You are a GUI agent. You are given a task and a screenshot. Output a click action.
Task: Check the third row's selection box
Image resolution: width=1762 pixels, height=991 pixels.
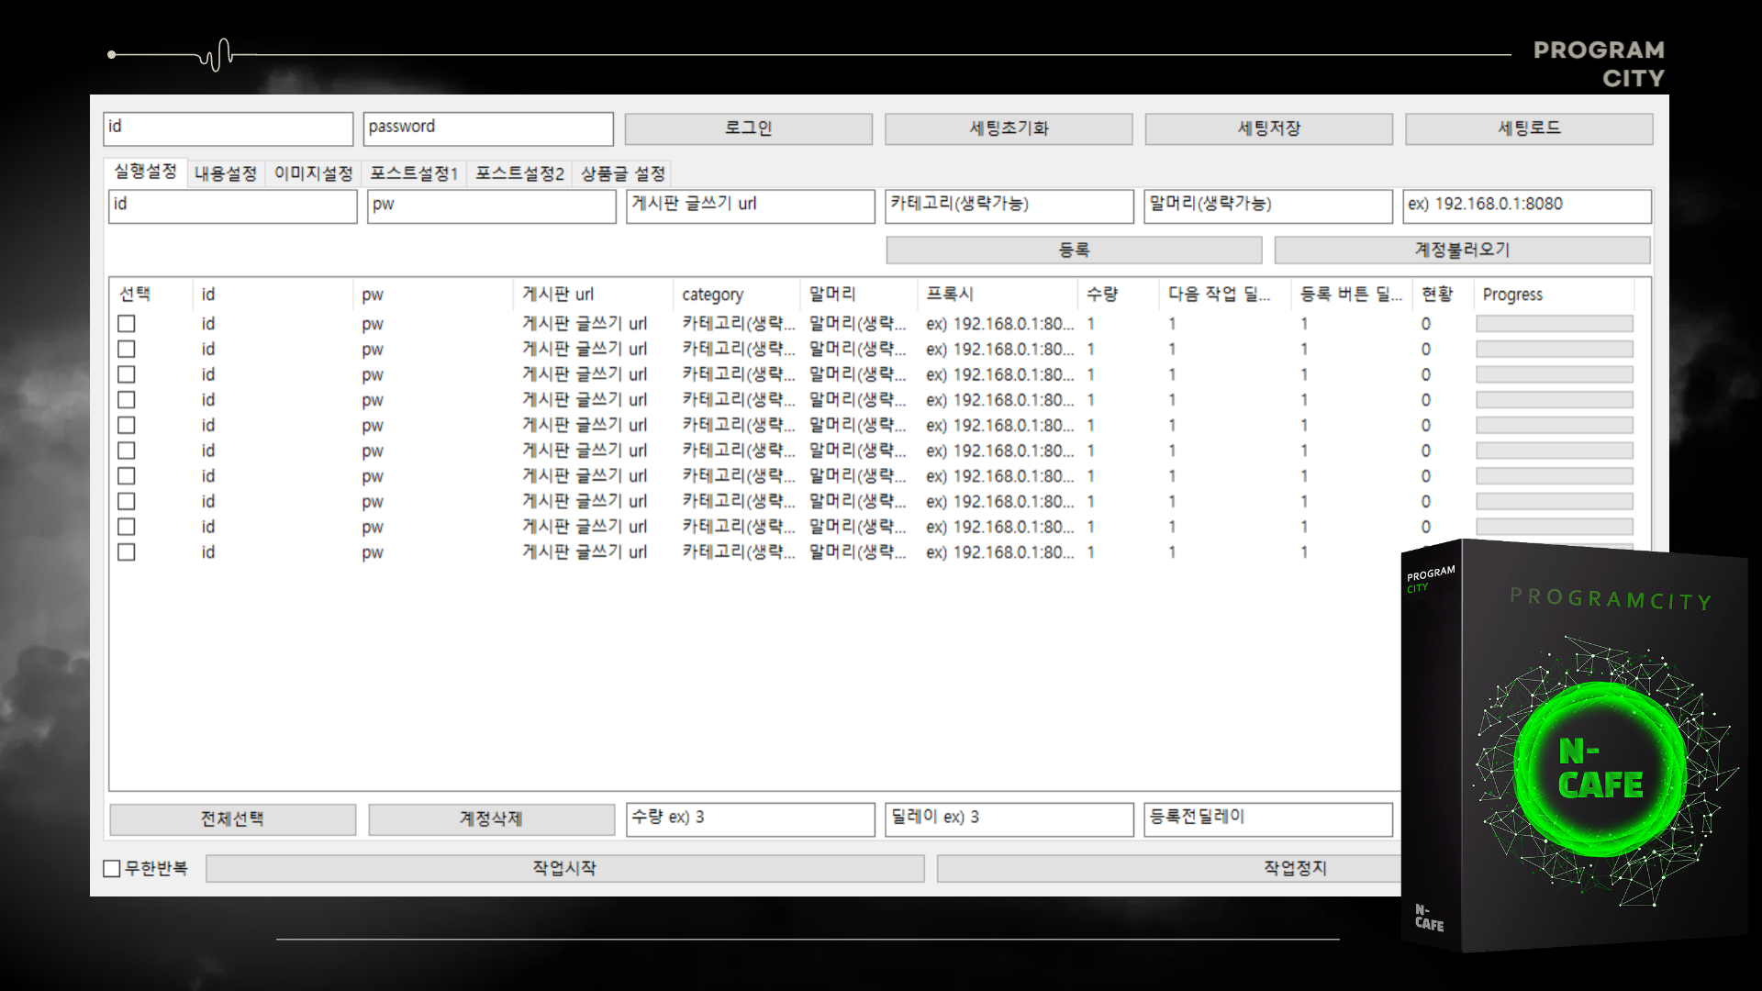pos(127,374)
